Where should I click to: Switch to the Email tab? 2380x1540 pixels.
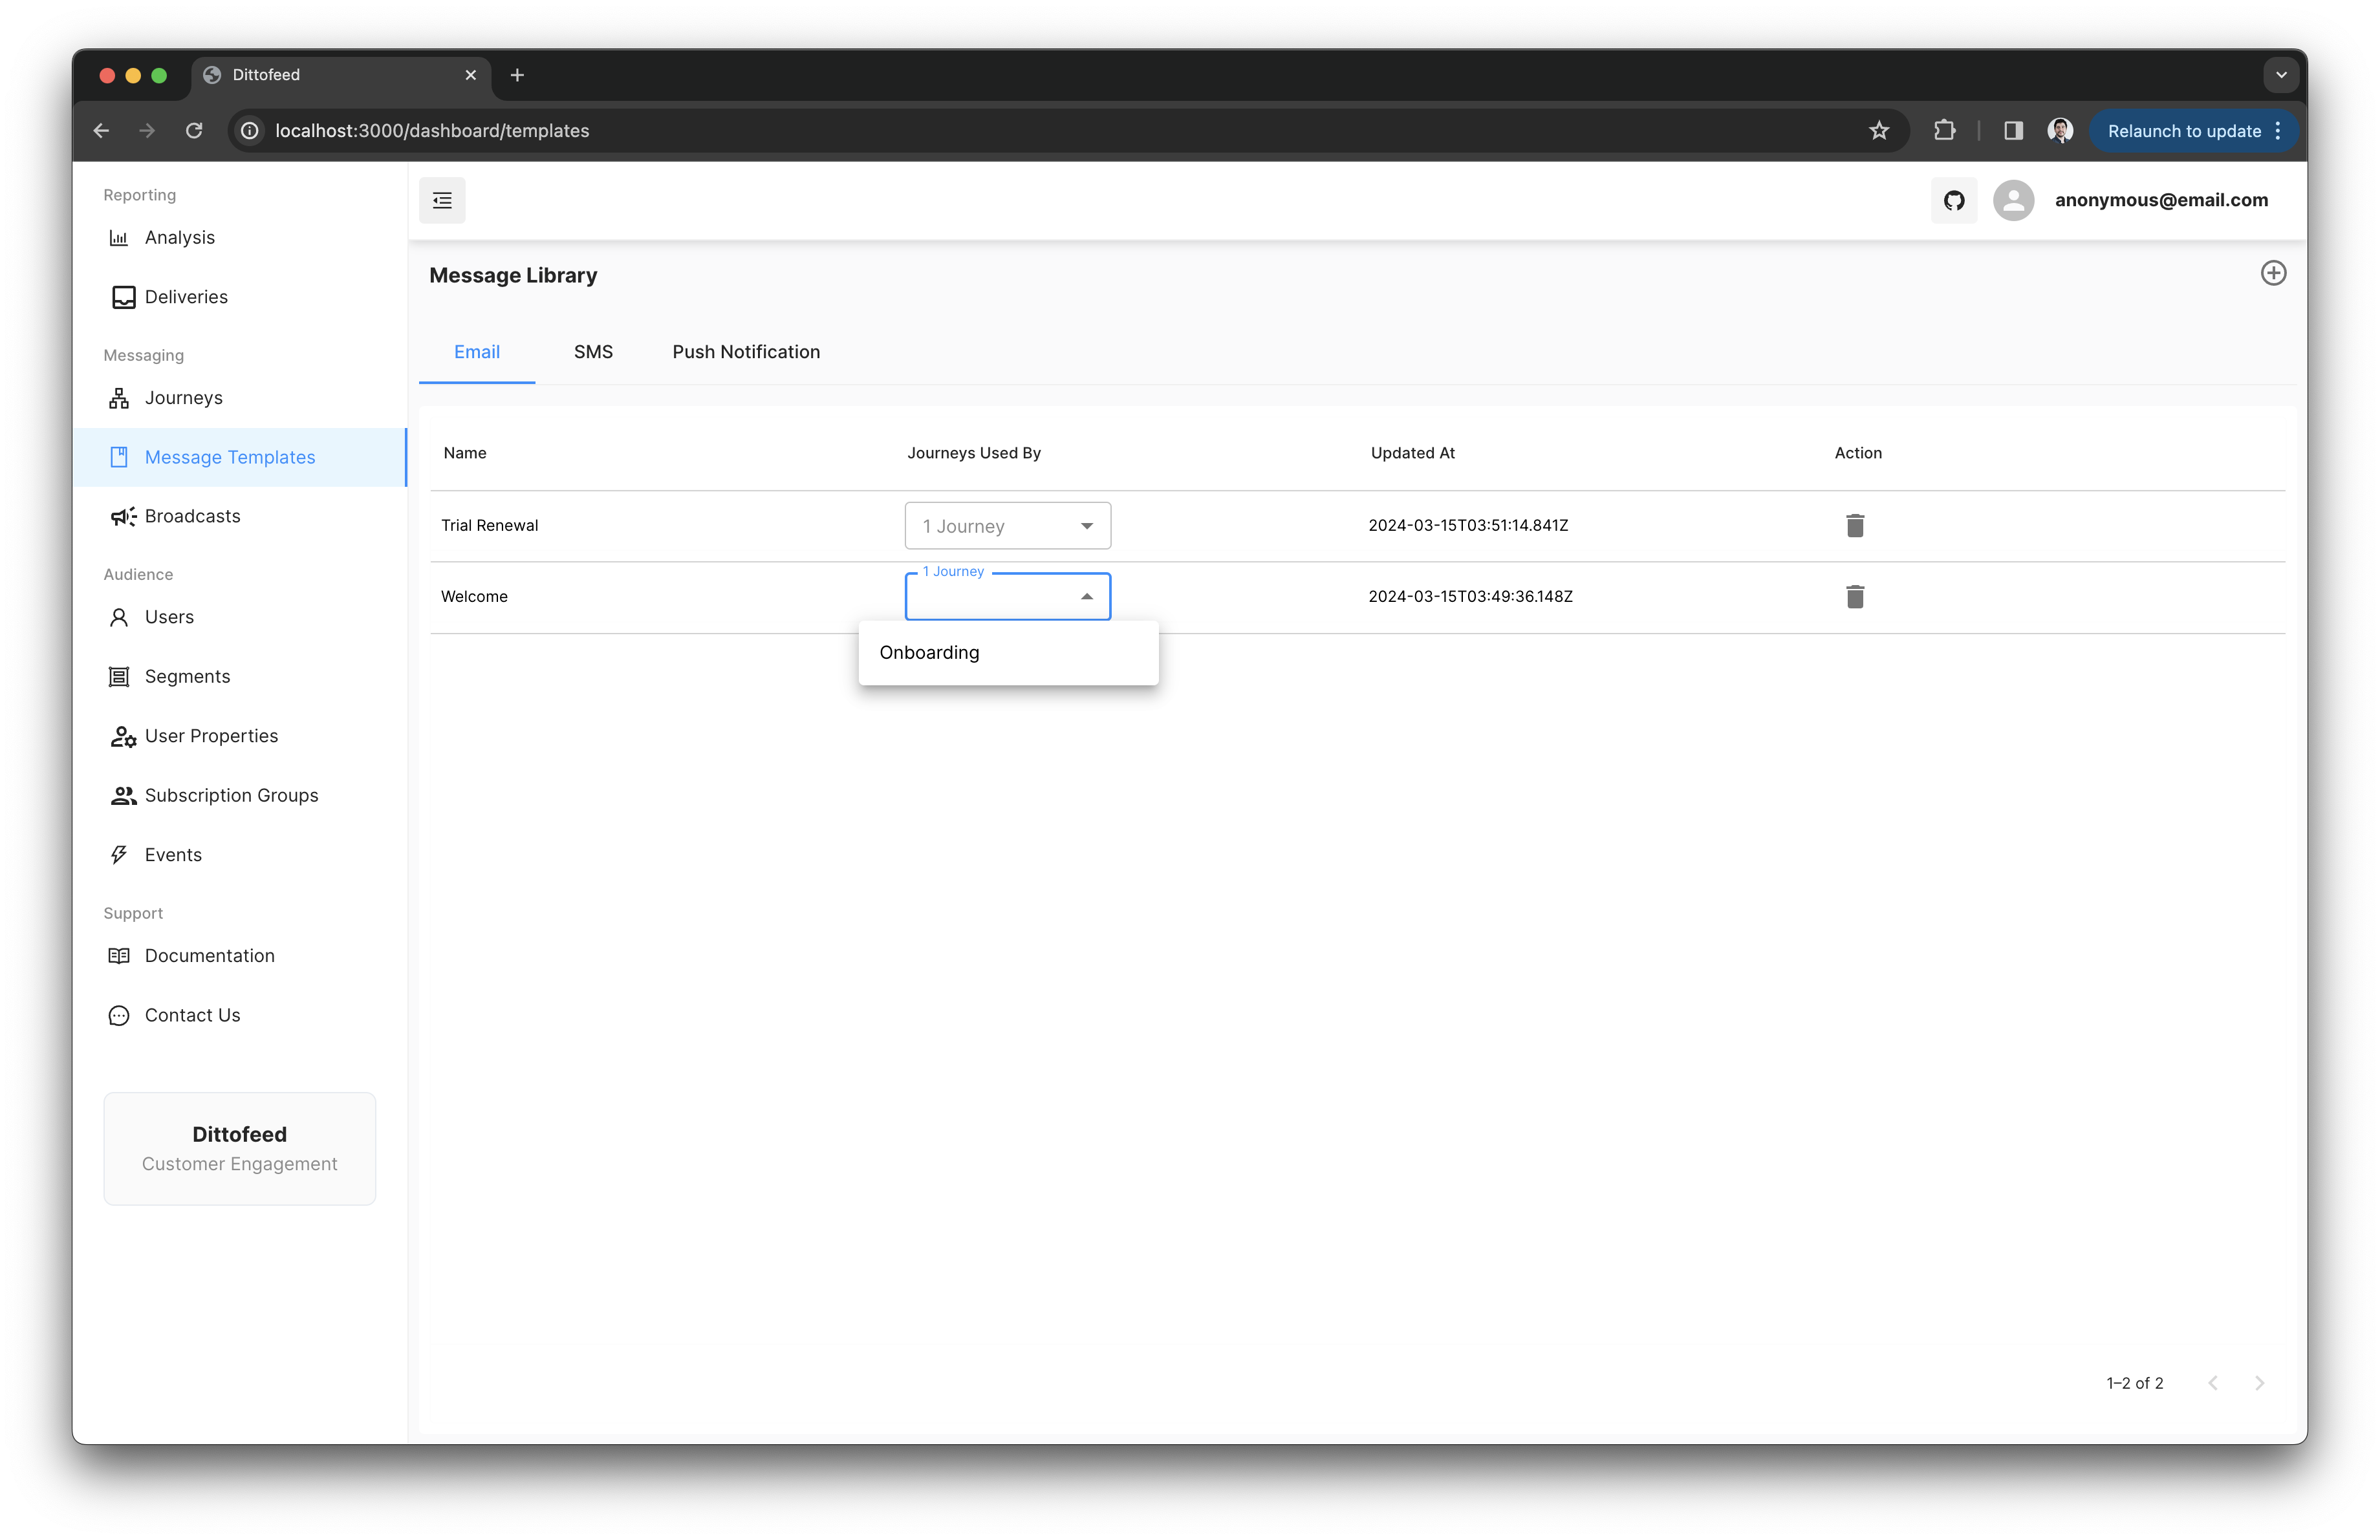pyautogui.click(x=476, y=352)
